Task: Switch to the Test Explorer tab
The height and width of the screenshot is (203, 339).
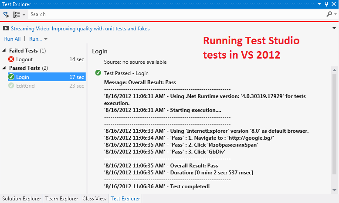Action: pyautogui.click(x=125, y=199)
